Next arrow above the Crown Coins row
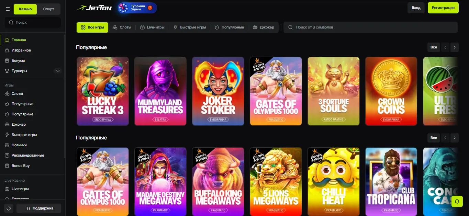469x216 pixels. click(455, 47)
